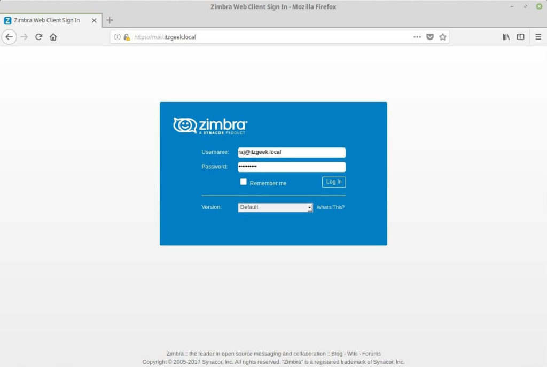This screenshot has width=547, height=367.
Task: Click the Remember me label text
Action: 268,183
